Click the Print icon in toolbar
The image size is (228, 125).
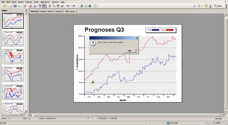(x=34, y=6)
